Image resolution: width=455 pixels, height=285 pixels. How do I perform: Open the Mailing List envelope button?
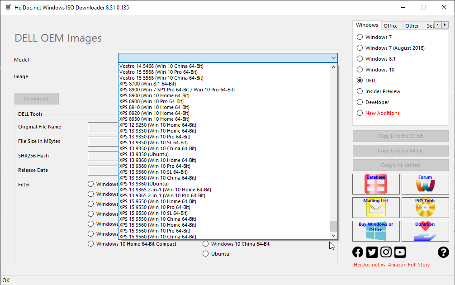point(376,208)
